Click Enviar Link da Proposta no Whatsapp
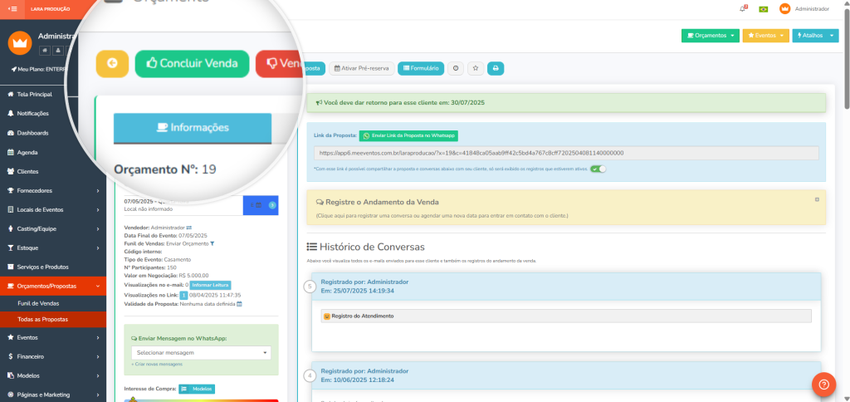Viewport: 850px width, 402px height. click(408, 135)
